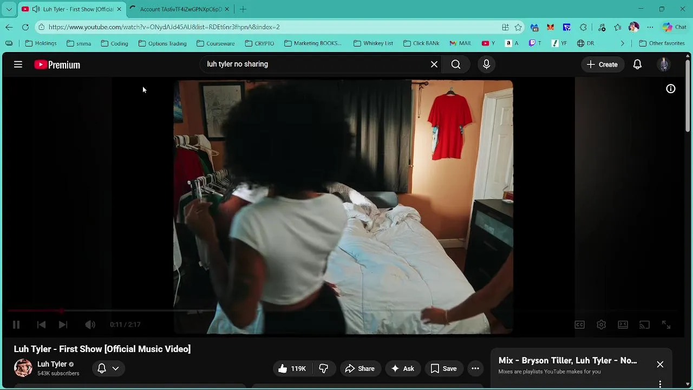This screenshot has width=693, height=390.
Task: Open the blue arrow extension icon
Action: click(567, 27)
